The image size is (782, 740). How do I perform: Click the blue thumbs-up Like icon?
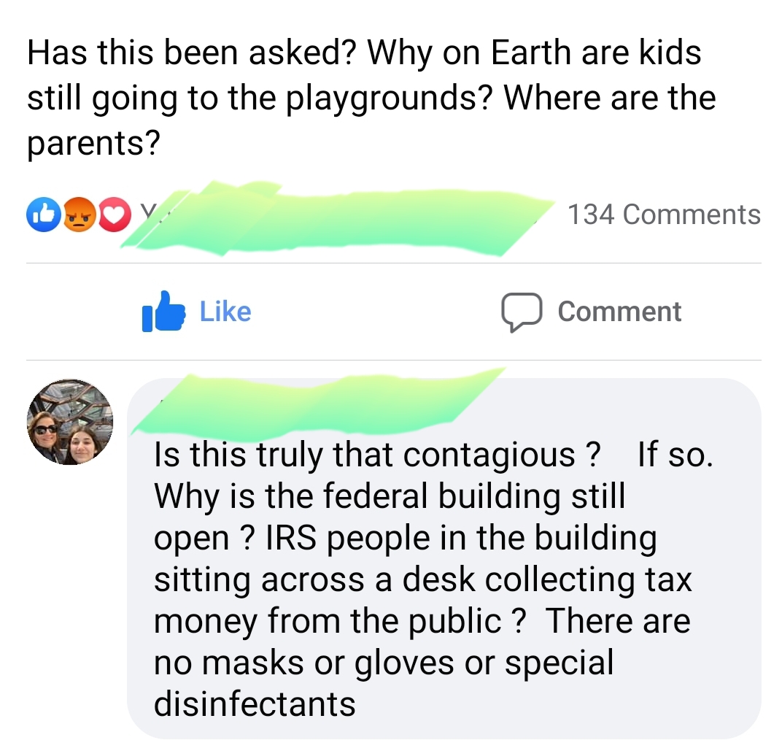click(163, 312)
